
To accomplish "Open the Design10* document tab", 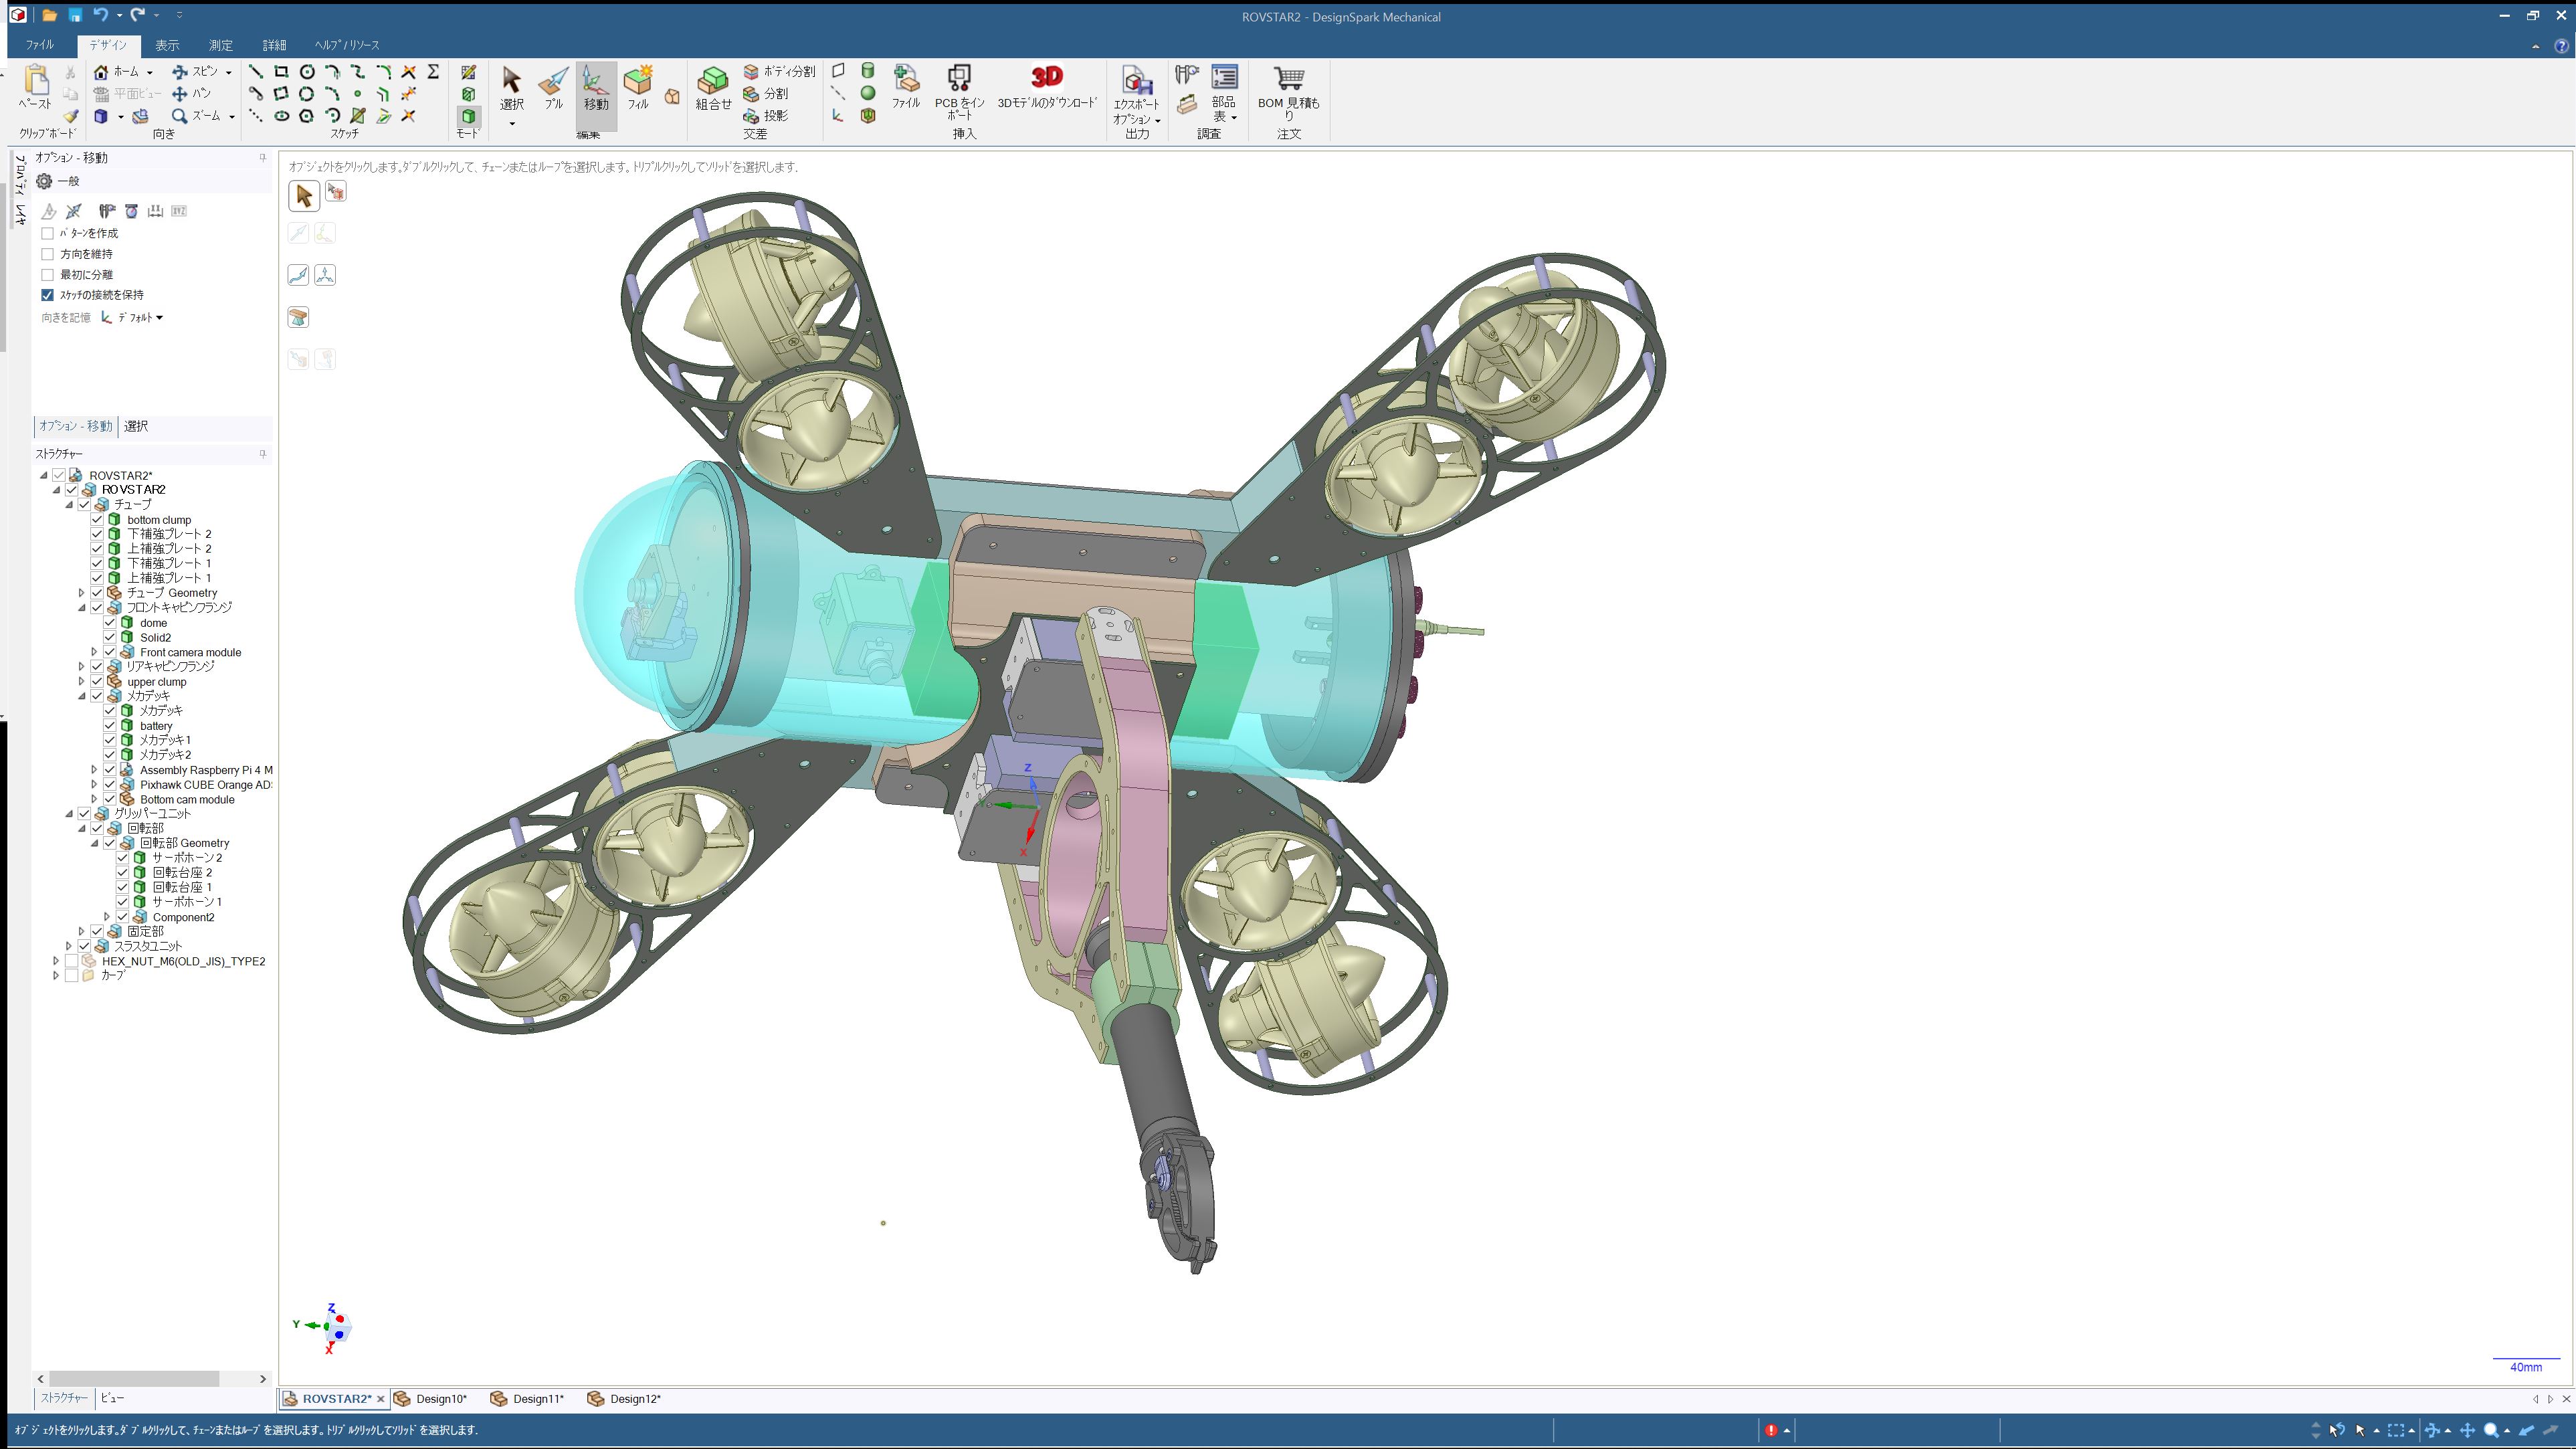I will click(431, 1398).
